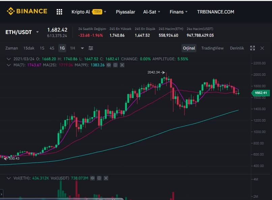272x200 pixels.
Task: Open the Al-Sat dropdown menu
Action: pyautogui.click(x=152, y=12)
